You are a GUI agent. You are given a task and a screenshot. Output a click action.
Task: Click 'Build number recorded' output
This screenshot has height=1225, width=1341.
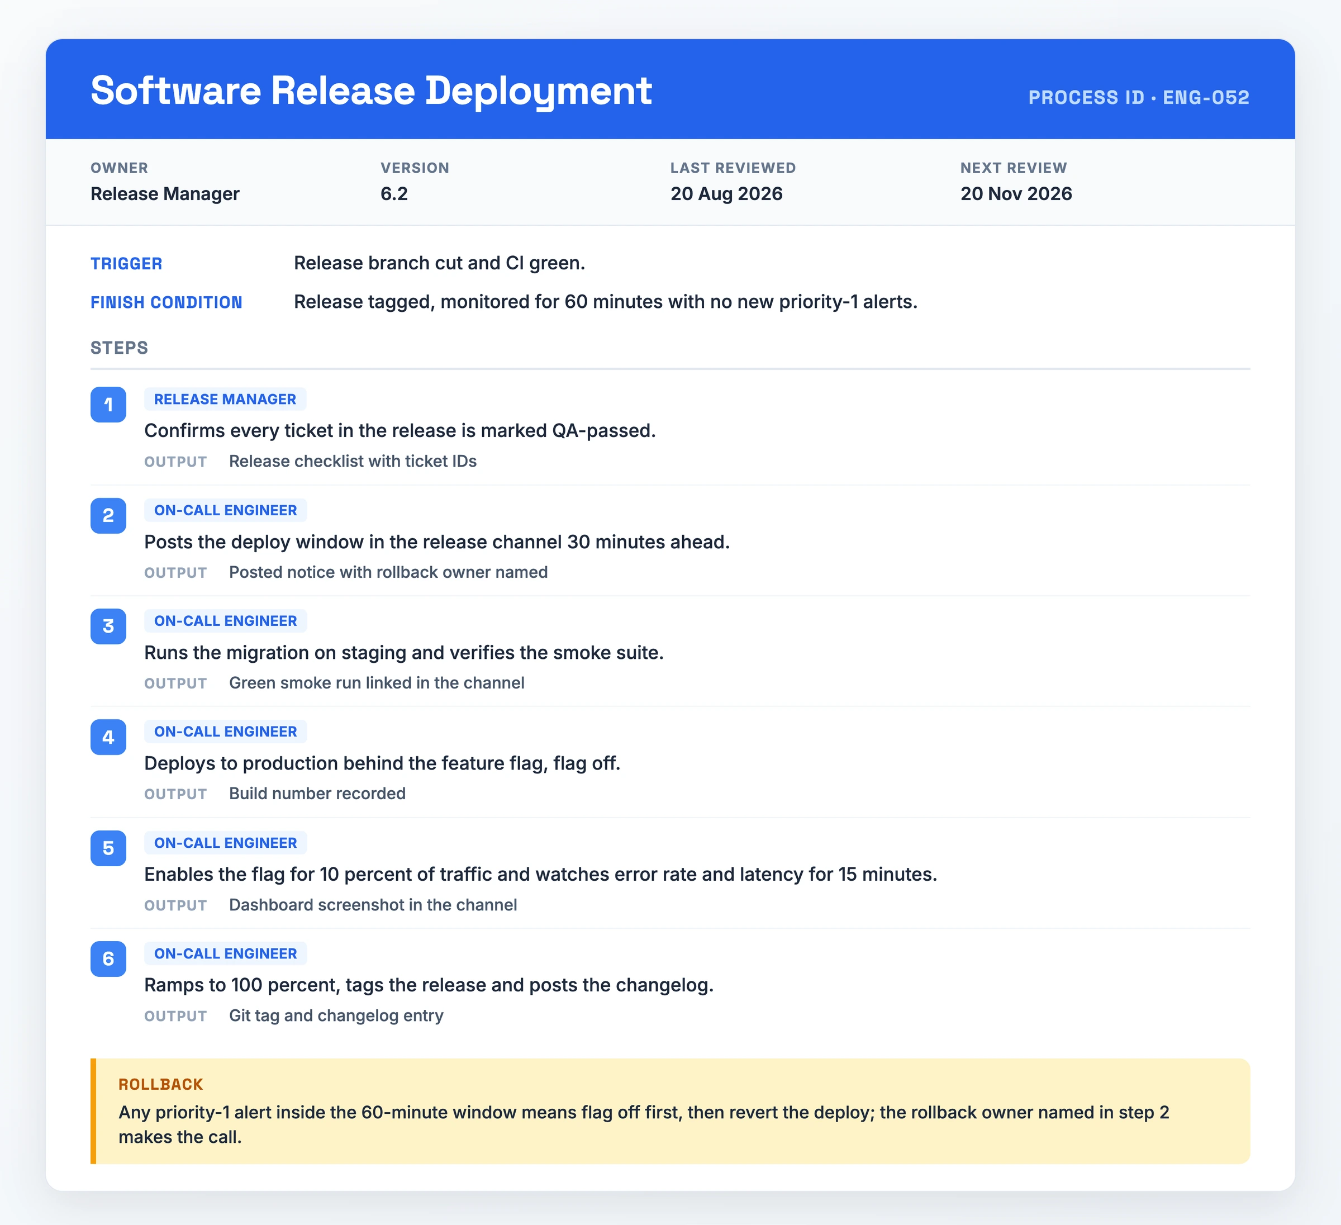point(317,793)
